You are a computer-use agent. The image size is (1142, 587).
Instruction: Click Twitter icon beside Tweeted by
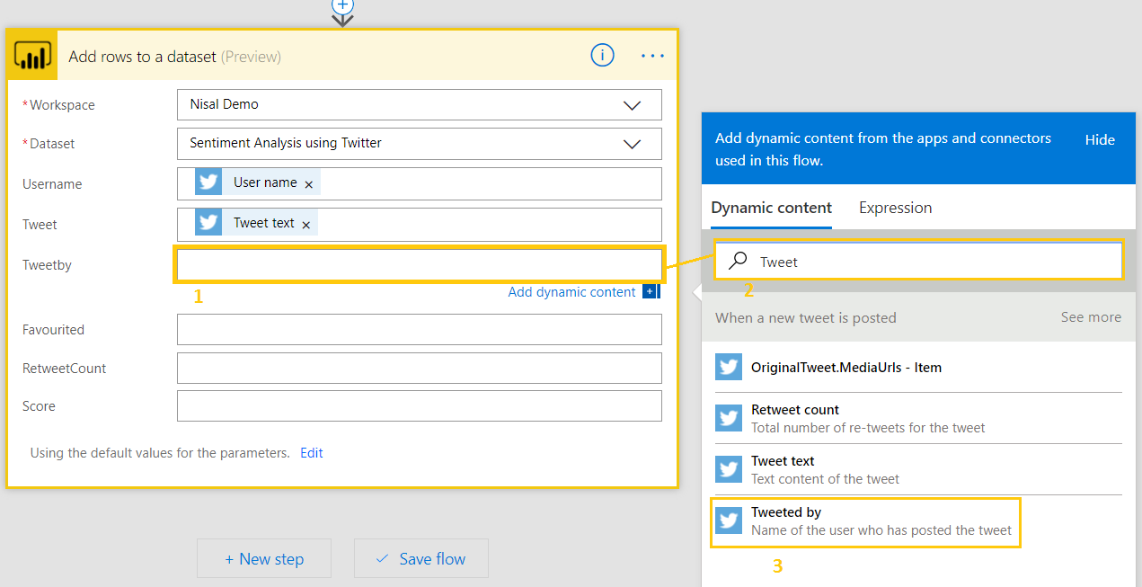tap(728, 520)
